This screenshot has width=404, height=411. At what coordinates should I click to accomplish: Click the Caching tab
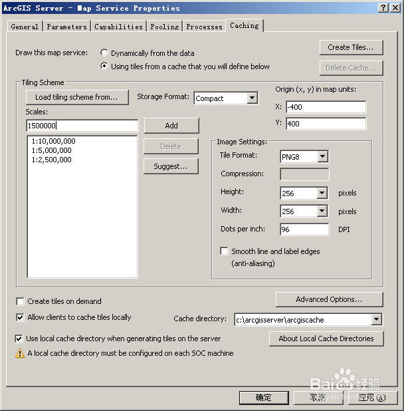coord(245,25)
